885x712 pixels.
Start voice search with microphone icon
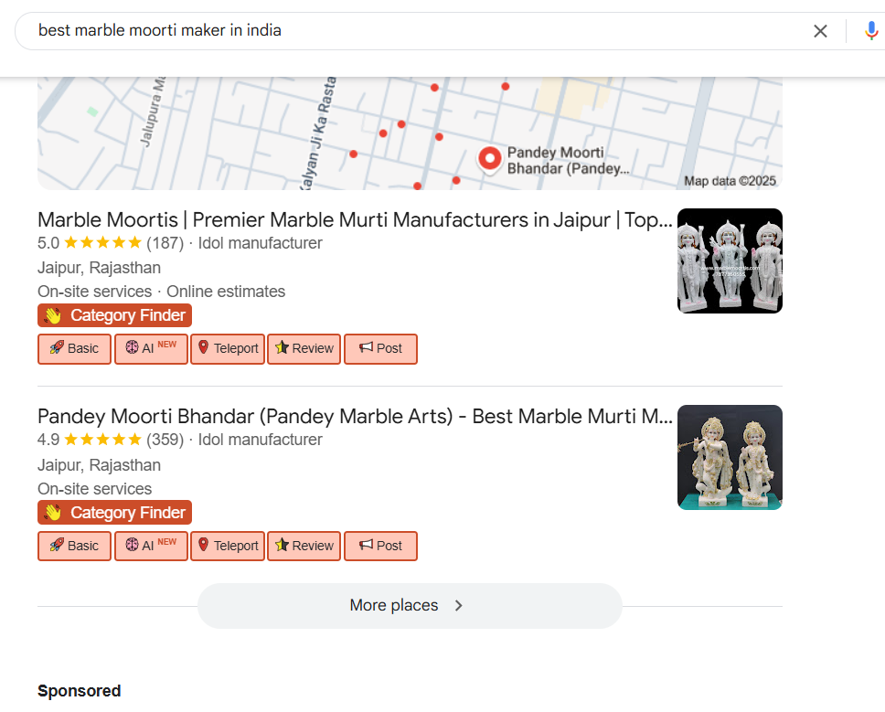870,31
